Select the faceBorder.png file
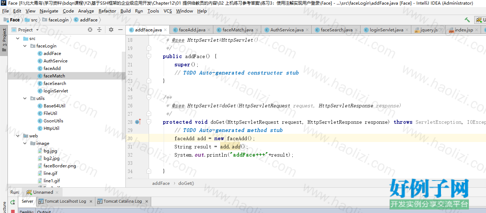The height and width of the screenshot is (213, 486). [x=60, y=166]
